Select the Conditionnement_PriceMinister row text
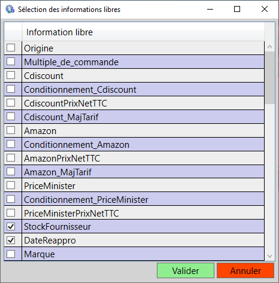Screen dimensions: 279x283 coord(86,200)
